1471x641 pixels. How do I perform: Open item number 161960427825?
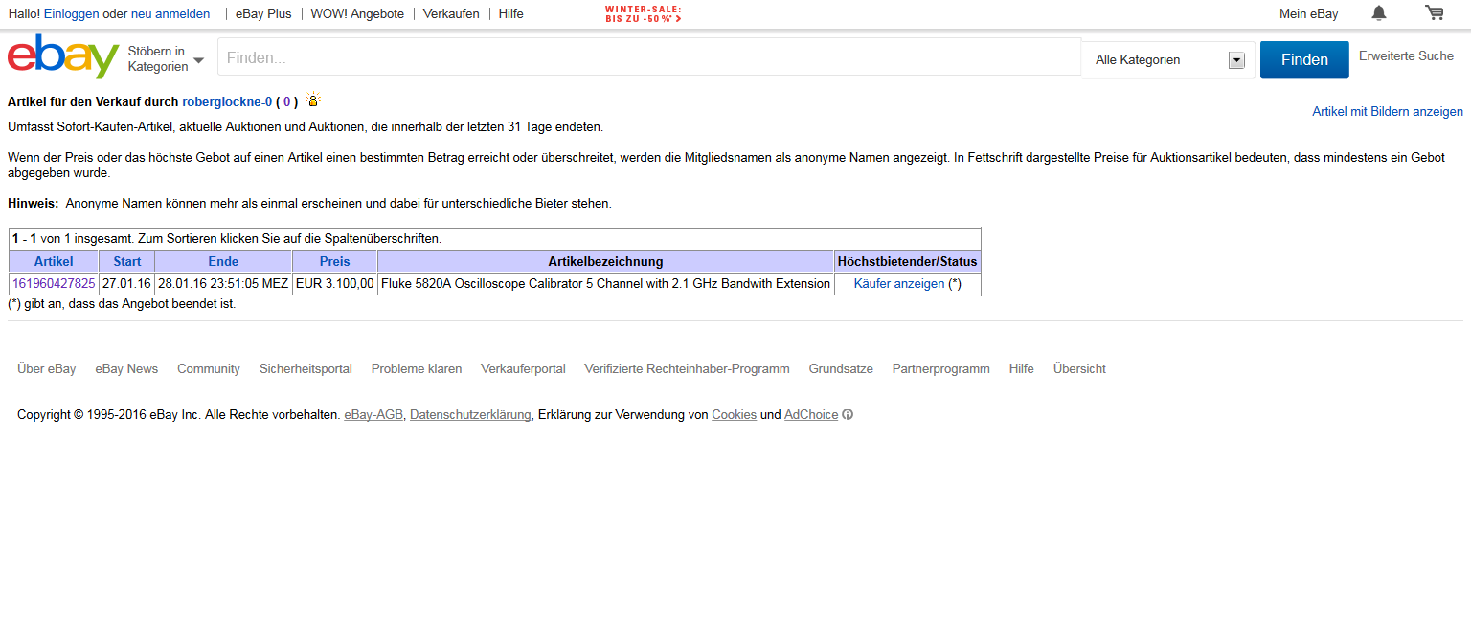(x=54, y=284)
